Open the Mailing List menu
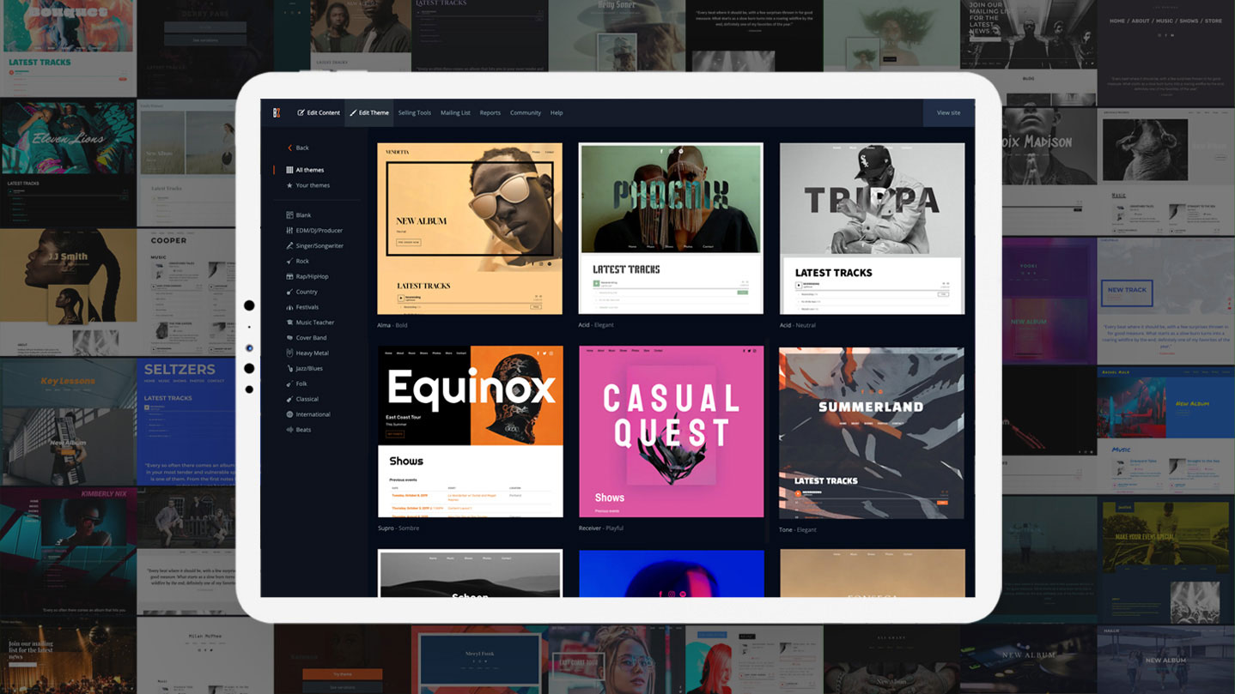 455,112
